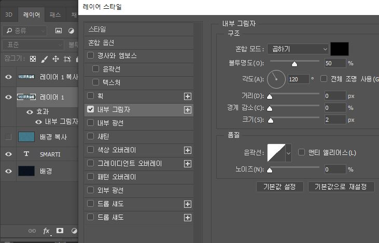The image size is (379, 243).
Task: Click 불투명도 opacity slider handle
Action: 294,64
